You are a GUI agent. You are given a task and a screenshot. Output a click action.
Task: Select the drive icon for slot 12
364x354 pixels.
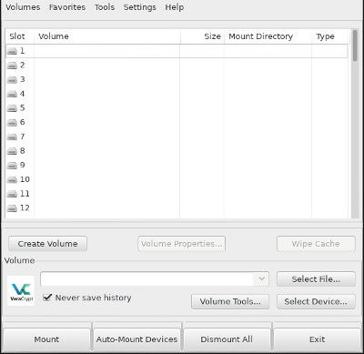12,207
